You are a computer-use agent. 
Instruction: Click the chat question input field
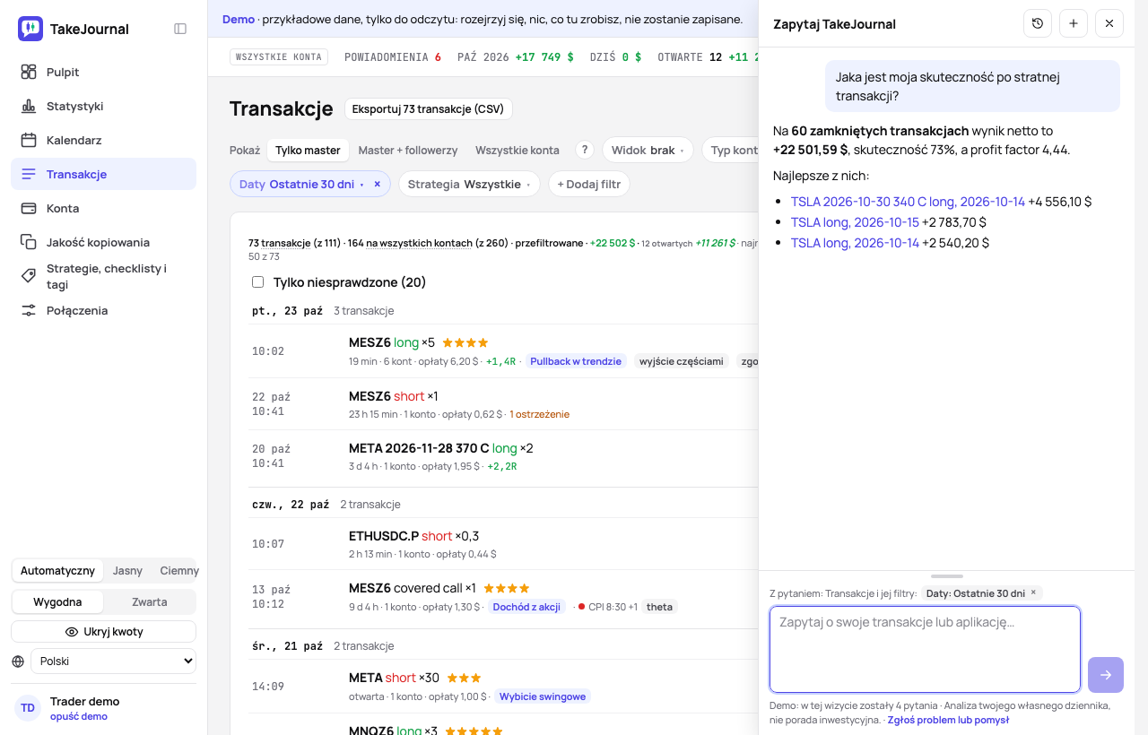coord(925,650)
